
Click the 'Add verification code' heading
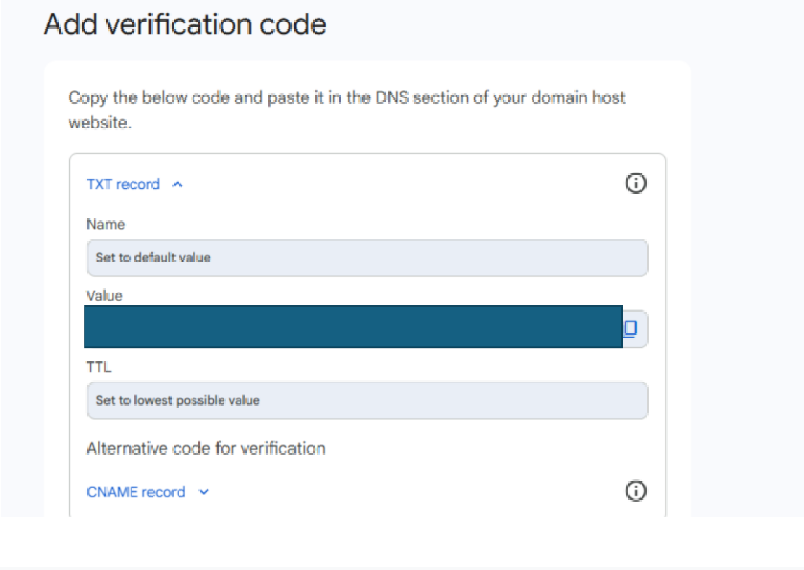coord(185,25)
